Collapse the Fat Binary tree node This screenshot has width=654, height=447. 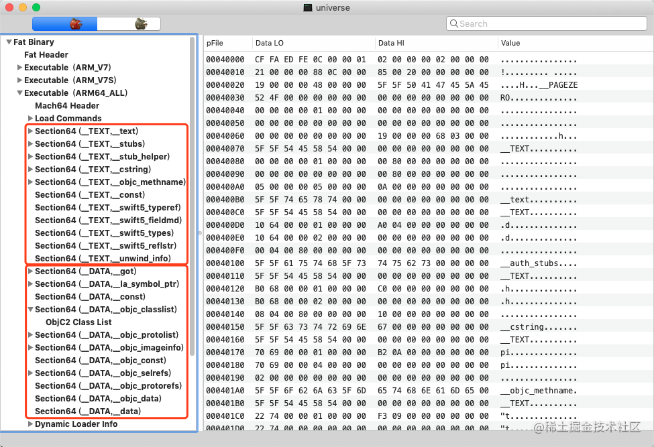tap(9, 42)
